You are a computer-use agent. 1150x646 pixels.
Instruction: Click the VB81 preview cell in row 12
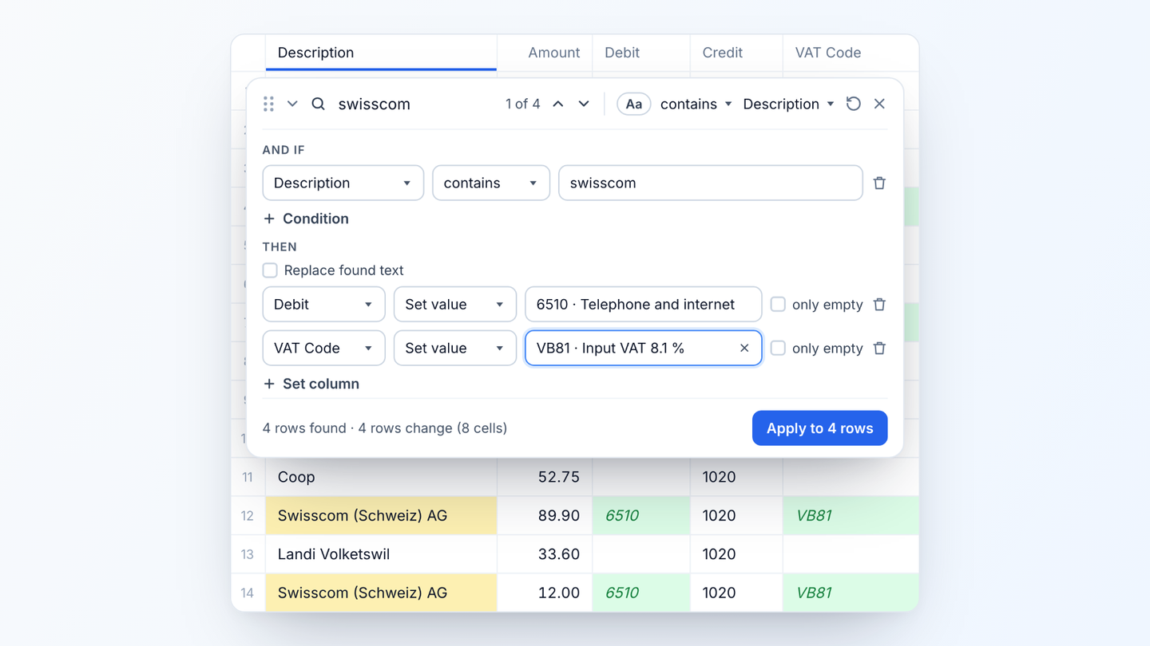[x=851, y=515]
